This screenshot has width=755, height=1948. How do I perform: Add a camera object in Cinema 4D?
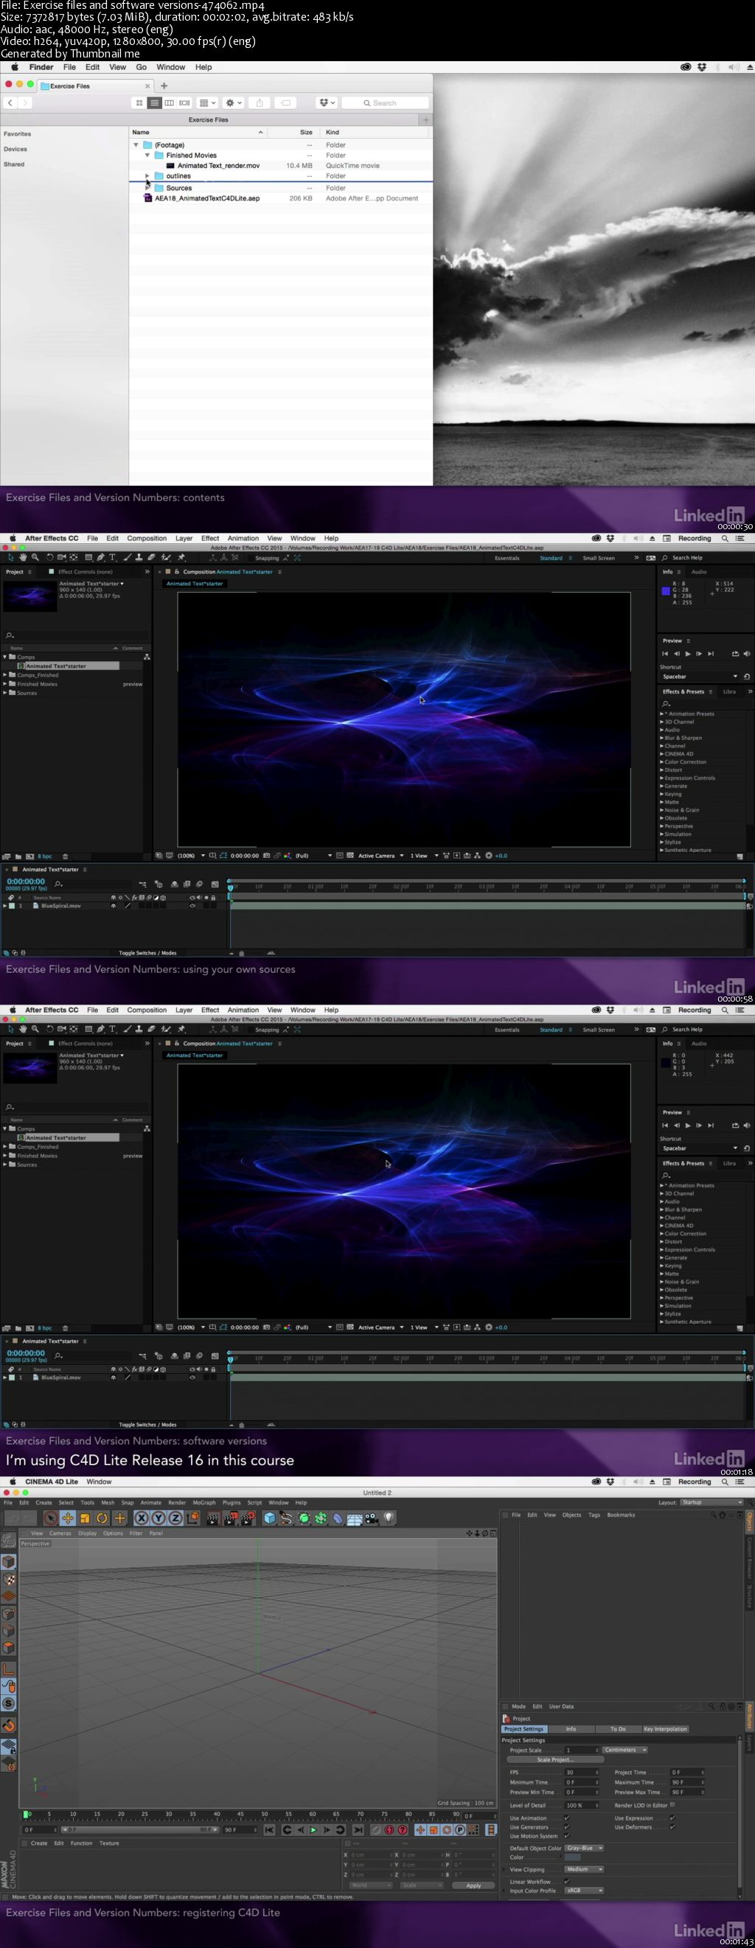(x=371, y=1518)
